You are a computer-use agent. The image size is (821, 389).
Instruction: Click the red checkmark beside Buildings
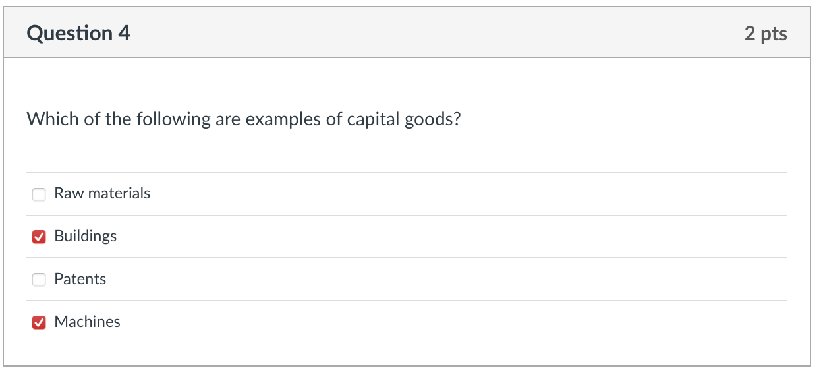coord(39,237)
